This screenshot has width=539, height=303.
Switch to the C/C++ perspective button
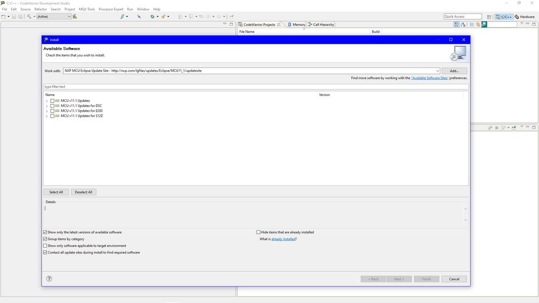pyautogui.click(x=503, y=17)
